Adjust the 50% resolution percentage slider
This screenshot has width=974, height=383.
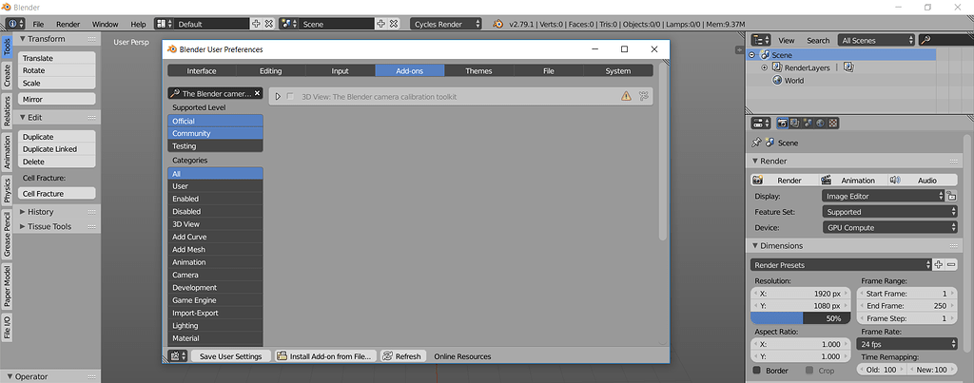point(800,318)
